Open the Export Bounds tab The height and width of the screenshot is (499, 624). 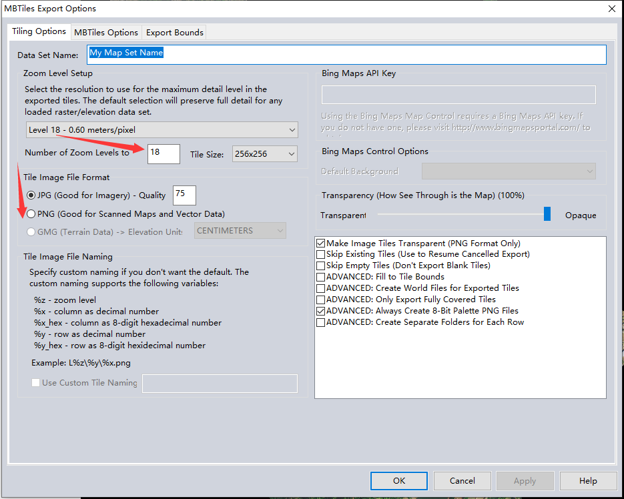point(174,32)
